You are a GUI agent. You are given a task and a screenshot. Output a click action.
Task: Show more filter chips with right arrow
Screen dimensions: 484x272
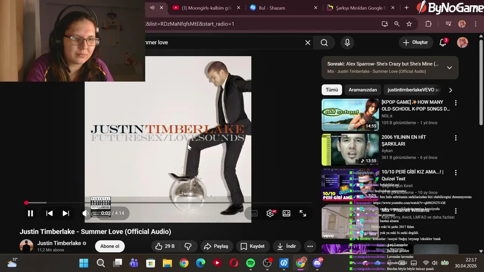click(x=450, y=90)
